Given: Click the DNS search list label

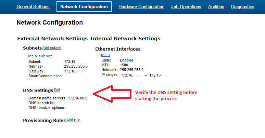Looking at the screenshot, I should [x=42, y=103].
